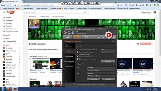
Task: Toggle mouse click effects checkbox
Action: (77, 57)
